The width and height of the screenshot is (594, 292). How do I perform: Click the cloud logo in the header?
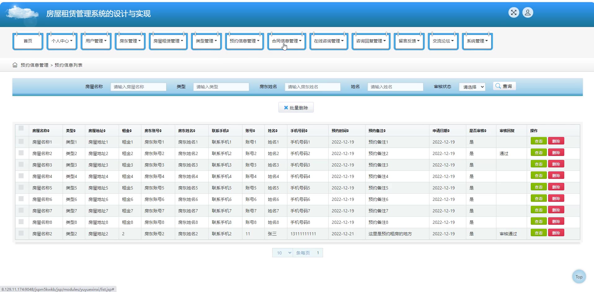(22, 14)
